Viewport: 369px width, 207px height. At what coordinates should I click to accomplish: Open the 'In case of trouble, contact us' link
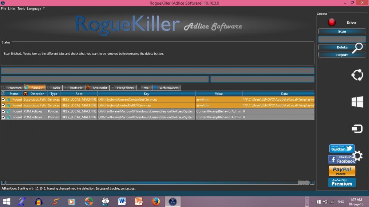(x=116, y=188)
